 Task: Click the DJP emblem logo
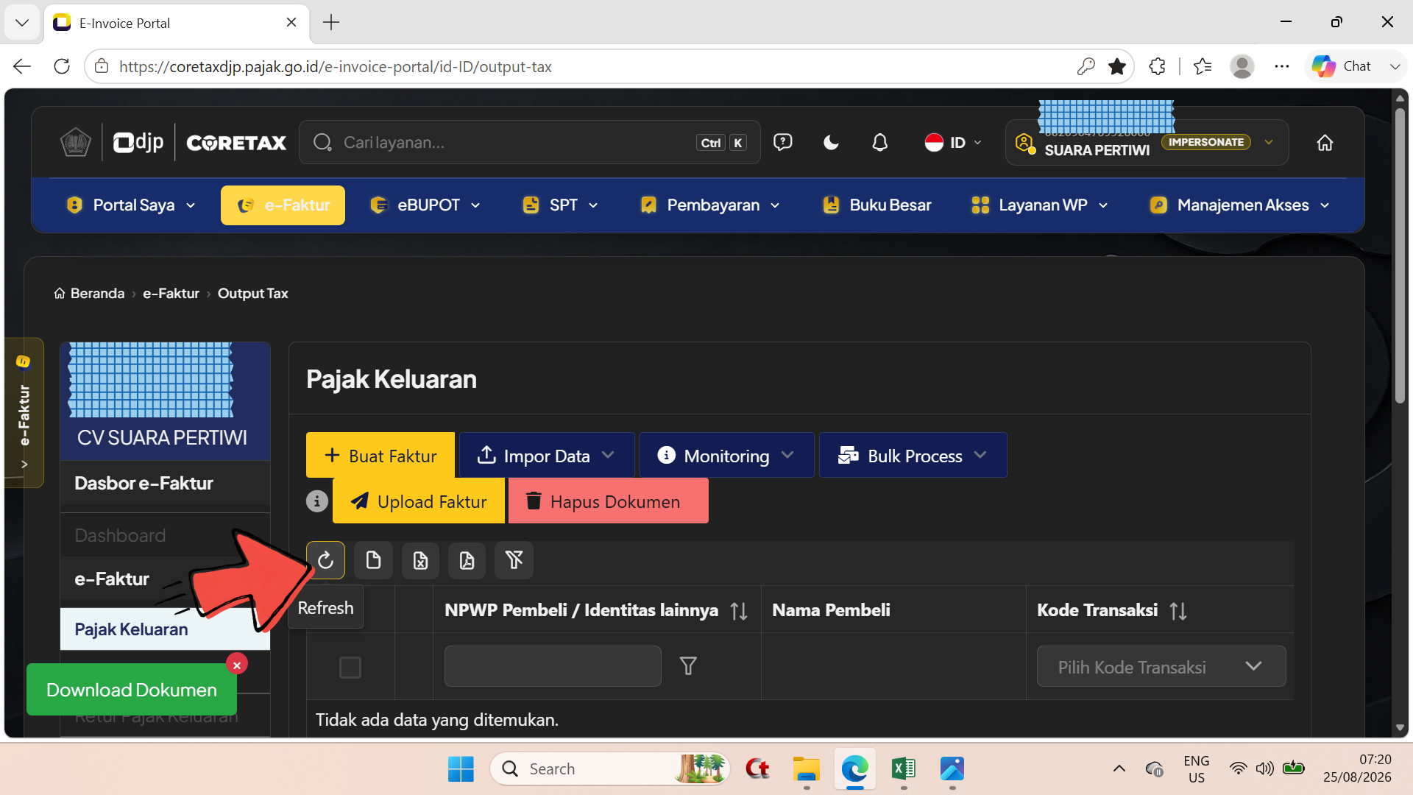click(75, 142)
